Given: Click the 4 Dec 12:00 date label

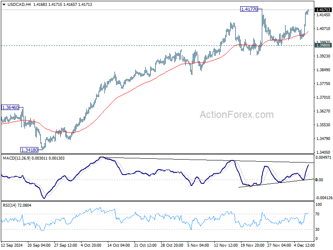Looking at the screenshot, I should point(304,245).
